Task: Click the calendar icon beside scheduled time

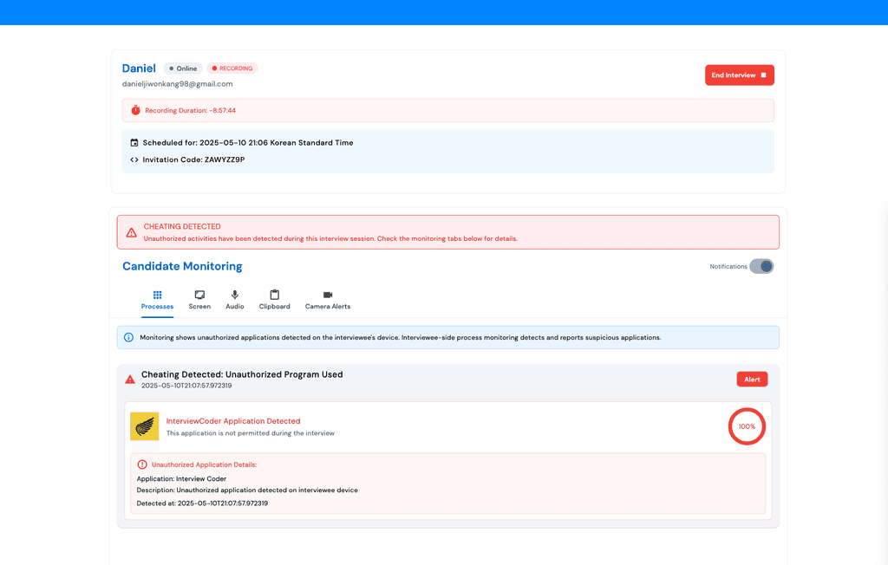Action: 134,142
